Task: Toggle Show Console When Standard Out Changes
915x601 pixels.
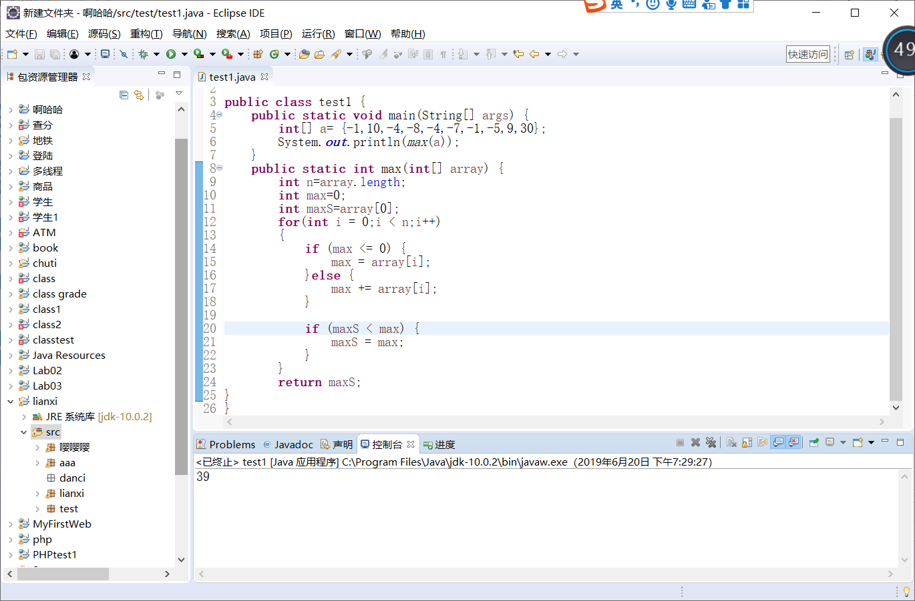Action: click(x=778, y=442)
